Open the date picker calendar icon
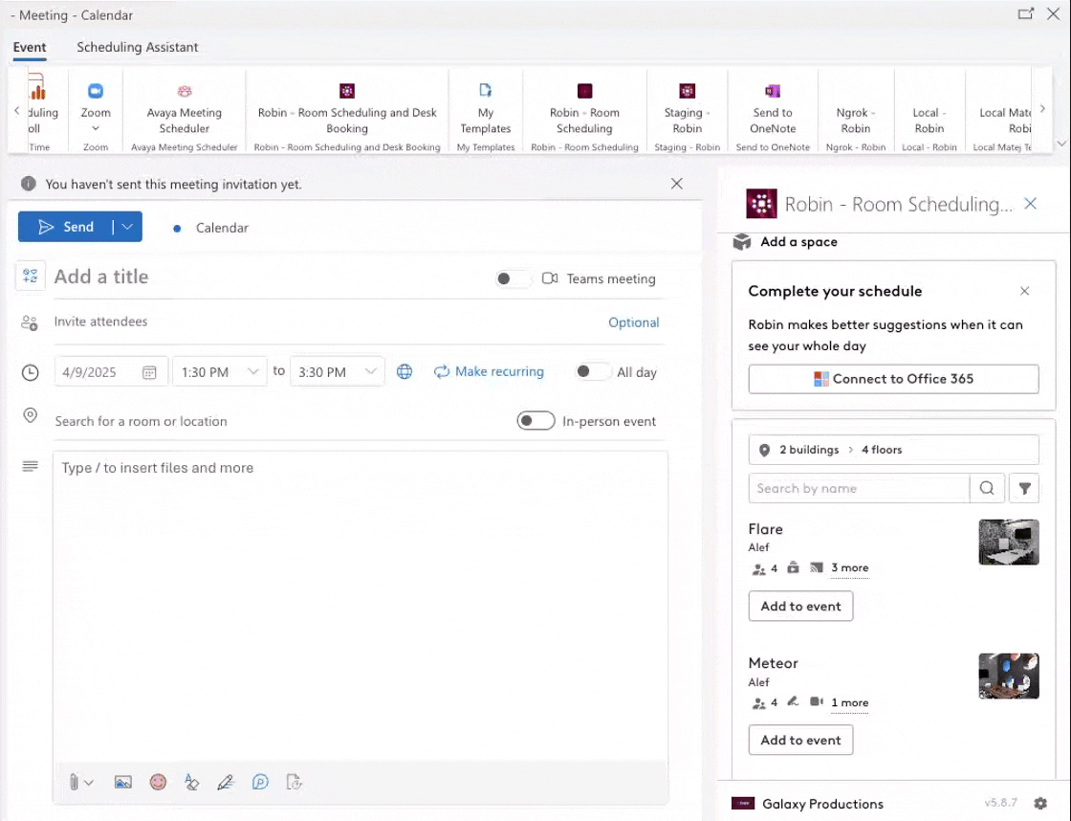 coord(149,372)
